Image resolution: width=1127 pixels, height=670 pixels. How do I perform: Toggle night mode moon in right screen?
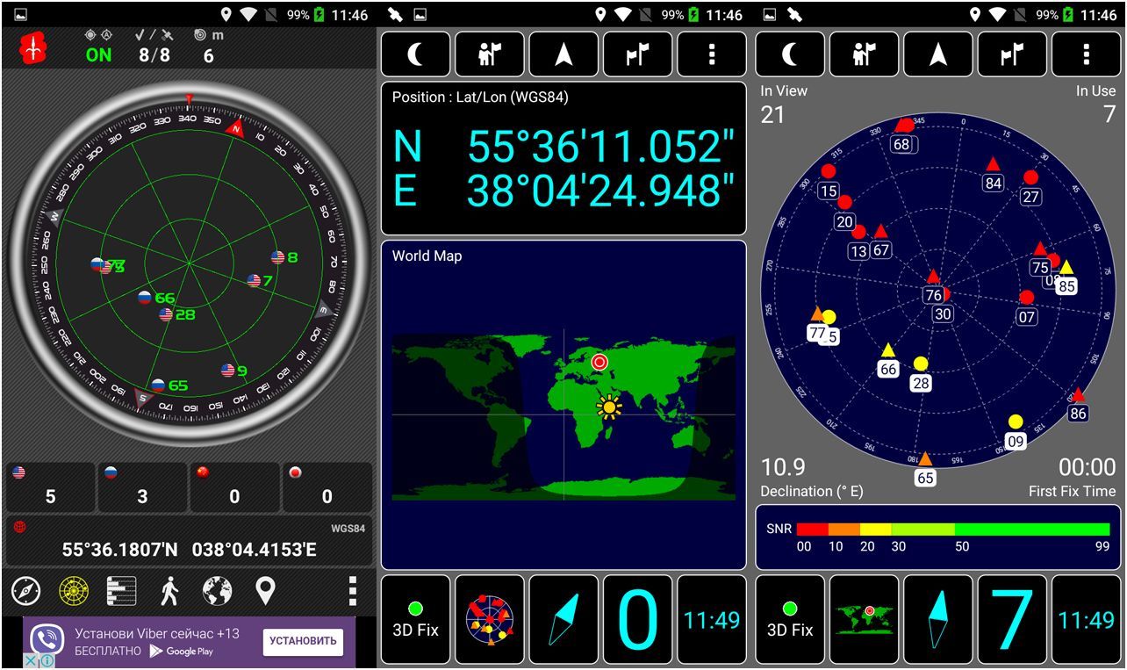tap(790, 54)
